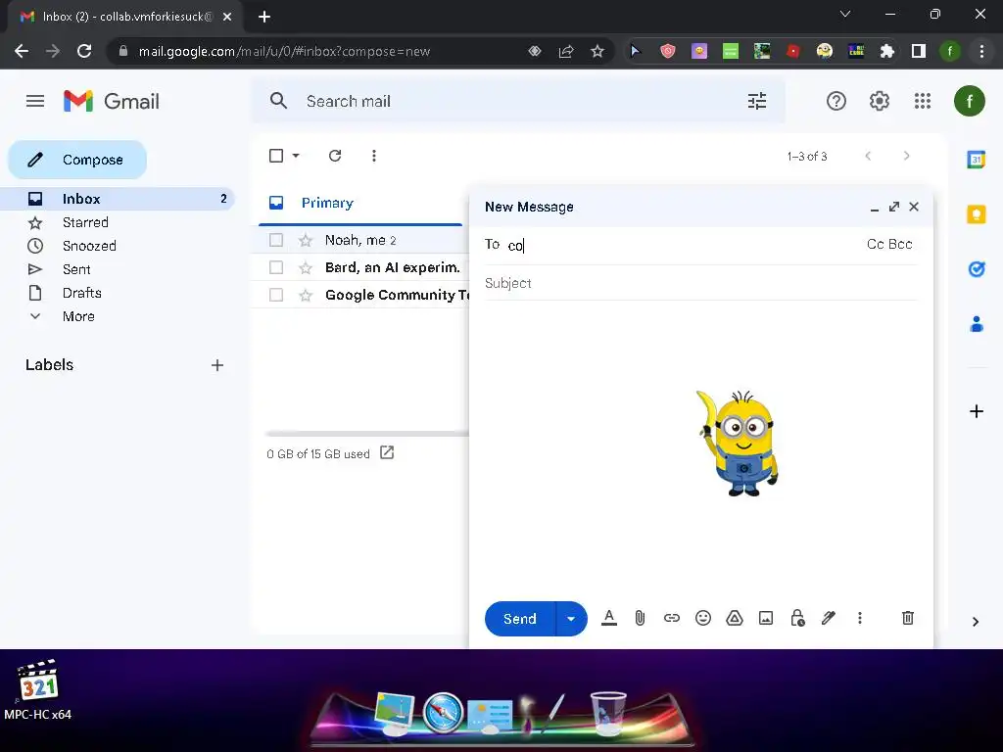Open inbox toolbar More menu (three dots)
The image size is (1003, 752).
[373, 156]
